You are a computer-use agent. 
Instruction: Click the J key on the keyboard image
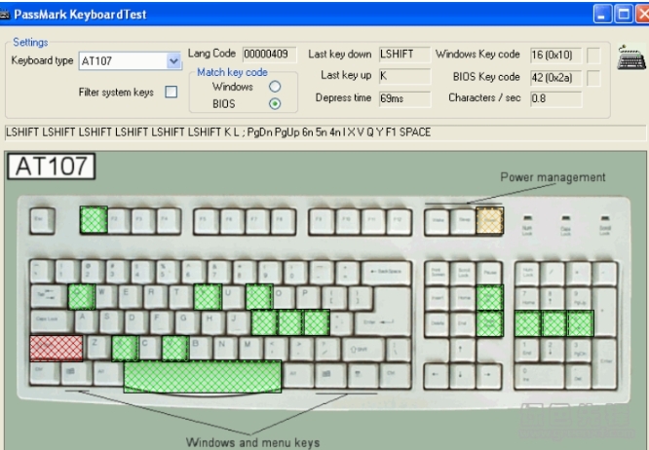(237, 322)
